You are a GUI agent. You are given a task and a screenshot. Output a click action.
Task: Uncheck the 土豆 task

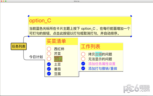[49, 64]
